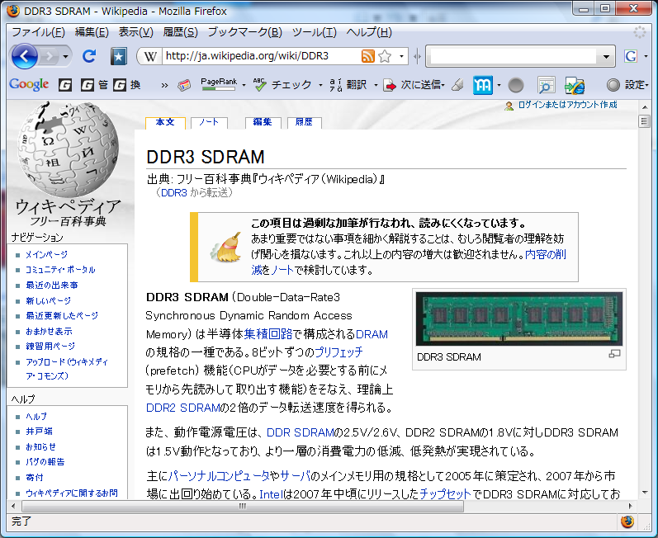
Task: Subscribe via the orange RSS feed icon
Action: click(x=368, y=56)
